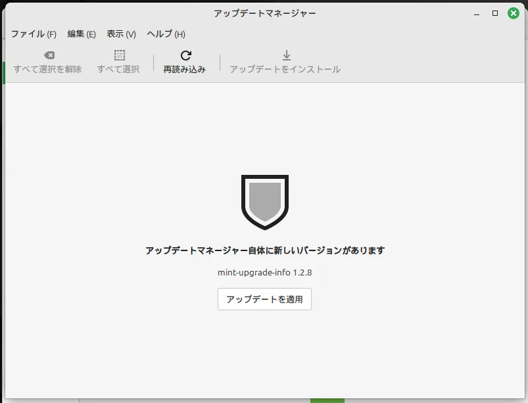The height and width of the screenshot is (403, 528).
Task: Click the reload circular arrow icon
Action: [185, 56]
